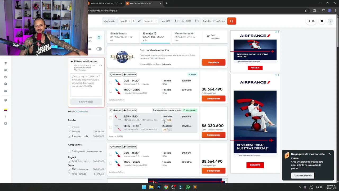339x191 pixels.
Task: Click Rastrear precios in the popup
Action: [x=302, y=176]
